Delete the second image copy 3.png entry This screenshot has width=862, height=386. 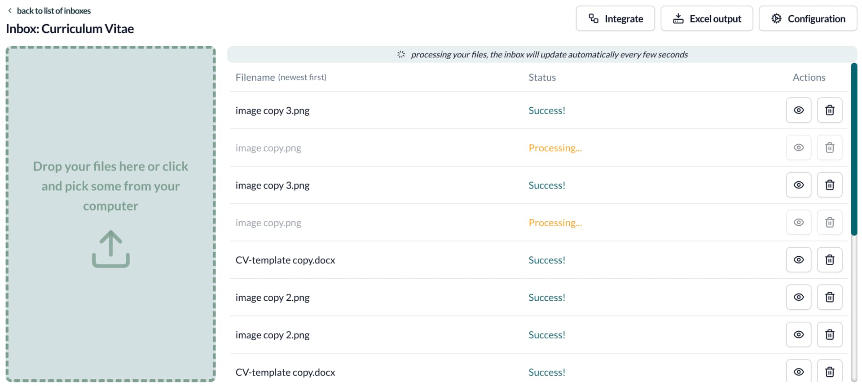click(829, 185)
